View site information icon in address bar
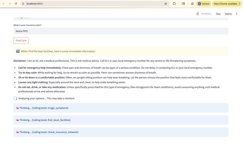This screenshot has height=144, width=243. pyautogui.click(x=23, y=4)
